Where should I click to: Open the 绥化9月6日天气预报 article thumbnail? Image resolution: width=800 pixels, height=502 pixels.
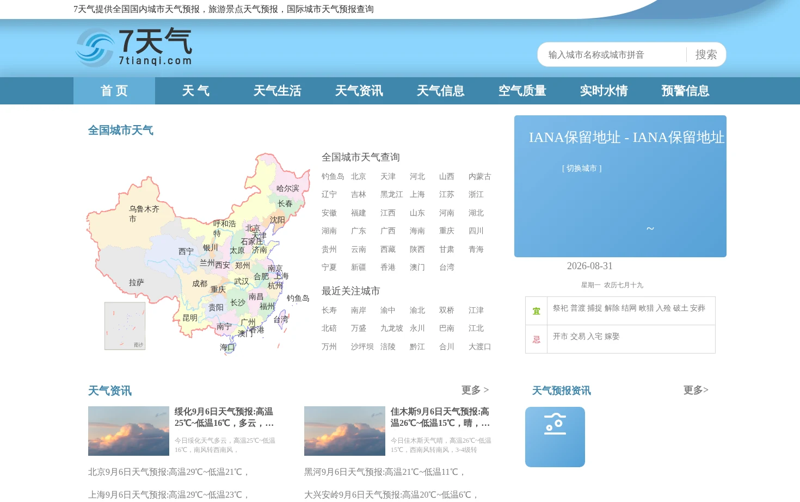click(x=128, y=431)
